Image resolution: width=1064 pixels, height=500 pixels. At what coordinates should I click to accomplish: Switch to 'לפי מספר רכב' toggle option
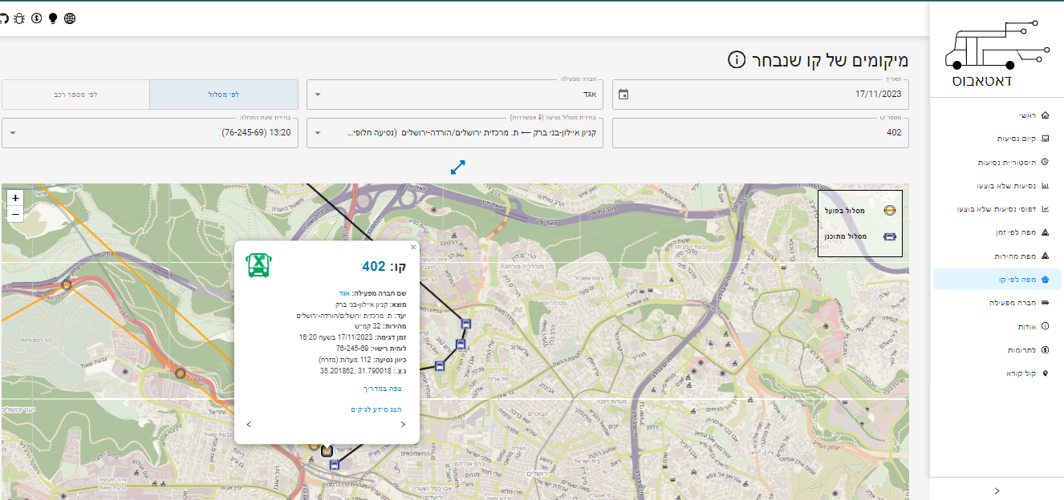click(x=75, y=95)
